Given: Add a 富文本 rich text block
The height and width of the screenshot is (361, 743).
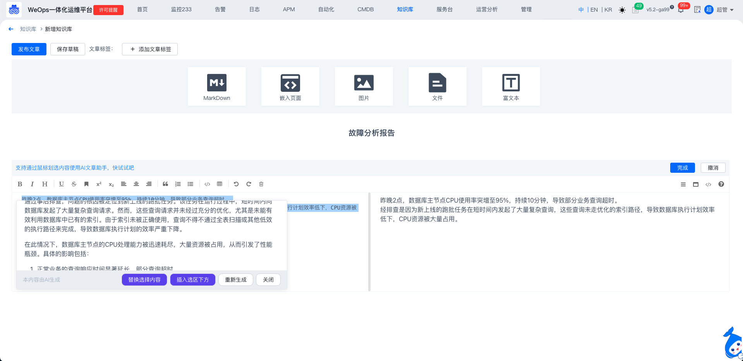Looking at the screenshot, I should [x=511, y=86].
